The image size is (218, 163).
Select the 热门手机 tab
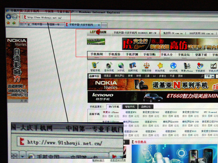114,107
